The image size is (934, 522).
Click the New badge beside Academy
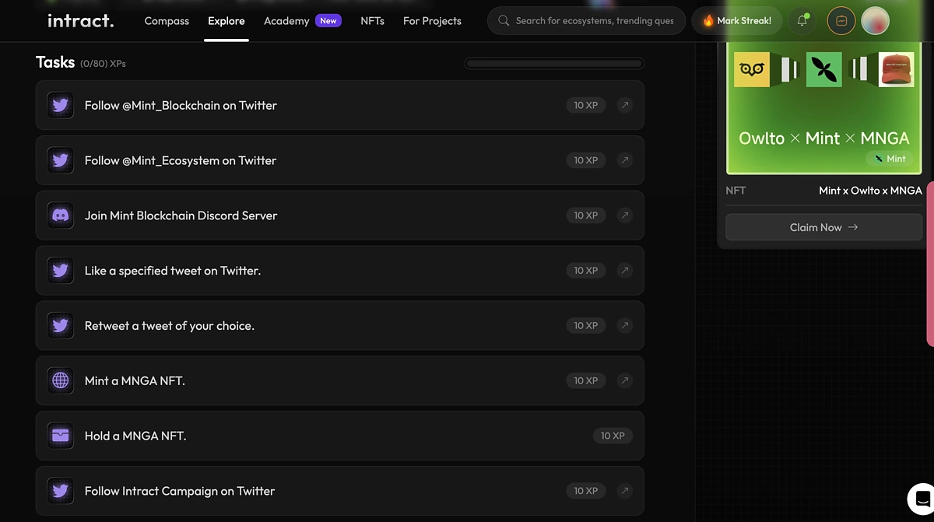328,21
